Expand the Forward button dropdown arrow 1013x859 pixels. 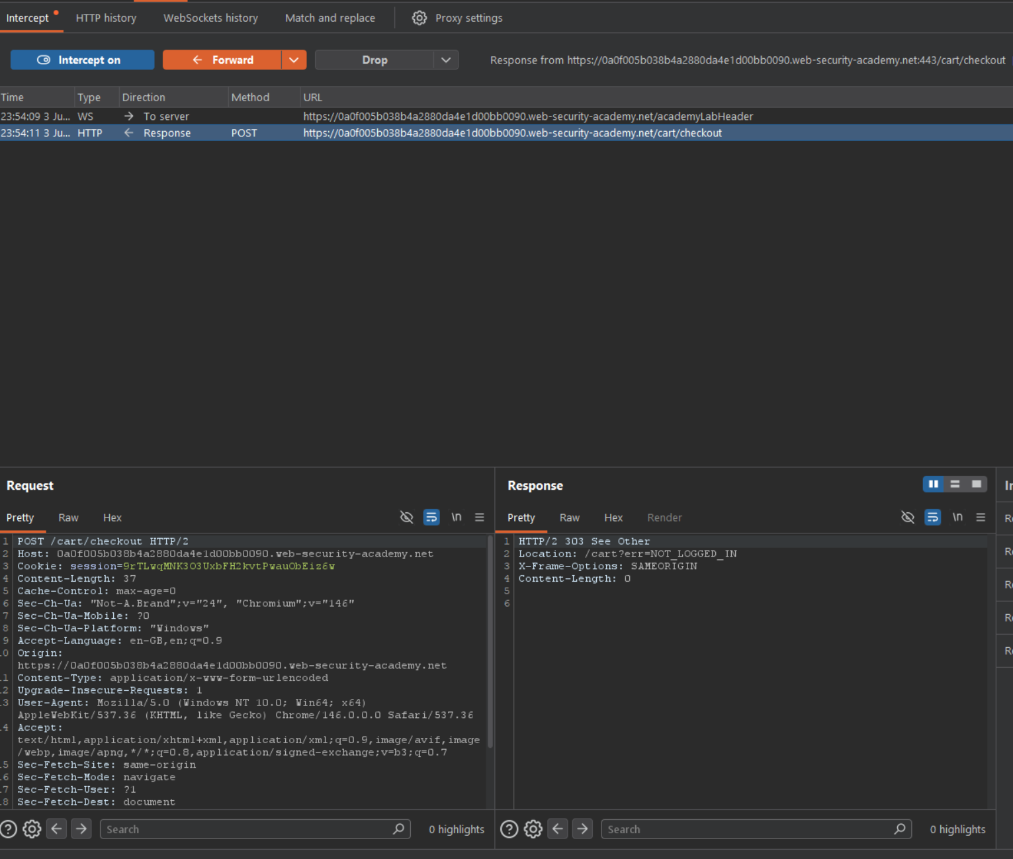coord(294,60)
